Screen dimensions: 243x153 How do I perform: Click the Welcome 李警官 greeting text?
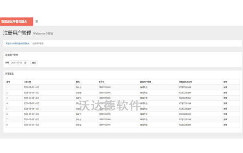coord(43,34)
